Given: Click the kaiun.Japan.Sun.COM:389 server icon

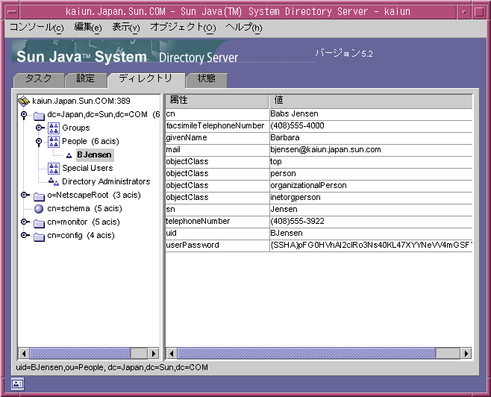Looking at the screenshot, I should click(x=23, y=101).
